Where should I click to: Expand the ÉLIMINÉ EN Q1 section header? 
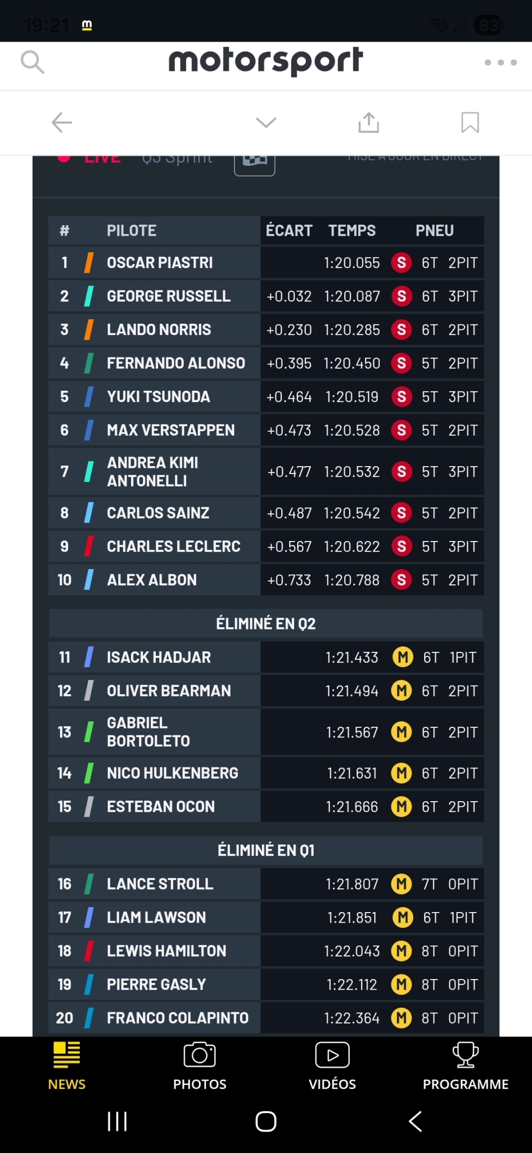265,850
